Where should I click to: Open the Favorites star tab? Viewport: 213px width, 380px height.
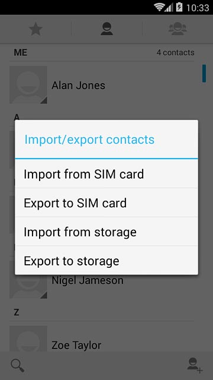[35, 29]
